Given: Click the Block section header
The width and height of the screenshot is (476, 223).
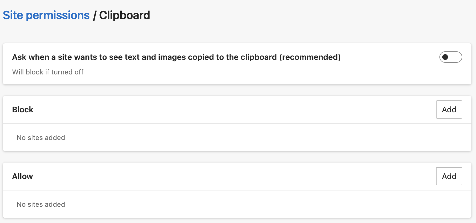Looking at the screenshot, I should pyautogui.click(x=23, y=110).
